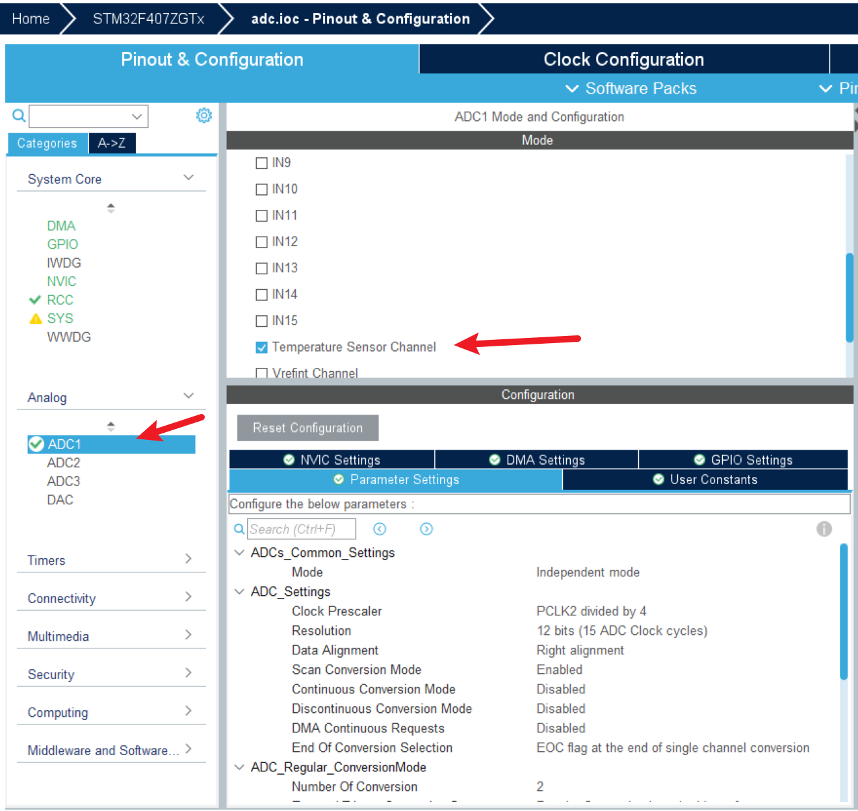Tick the IN15 checkbox
The width and height of the screenshot is (858, 811).
click(261, 321)
